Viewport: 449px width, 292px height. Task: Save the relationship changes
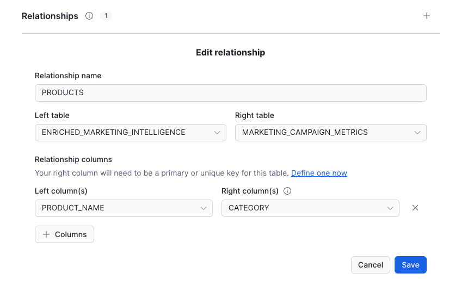pyautogui.click(x=410, y=265)
